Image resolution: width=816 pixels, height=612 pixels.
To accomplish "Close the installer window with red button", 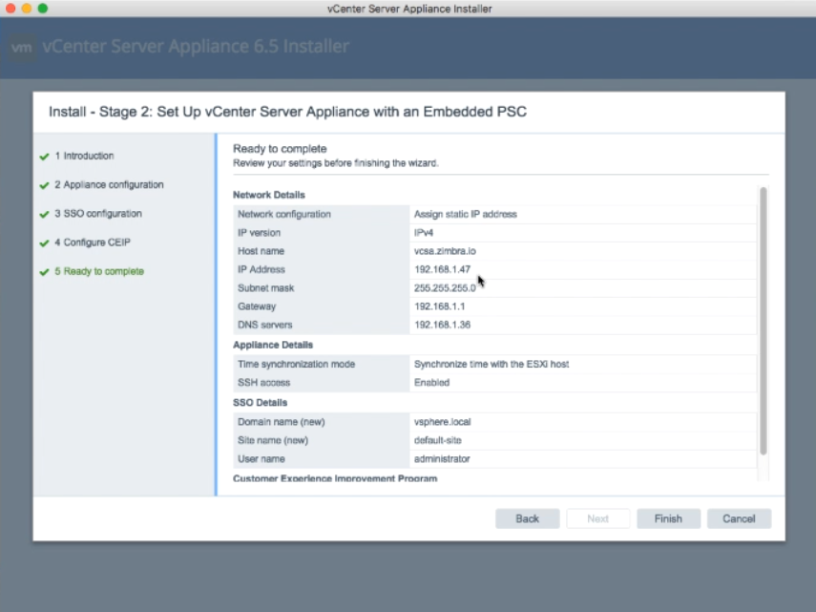I will [x=10, y=9].
